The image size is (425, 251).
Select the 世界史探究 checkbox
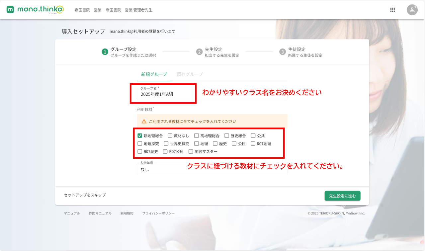tap(166, 143)
